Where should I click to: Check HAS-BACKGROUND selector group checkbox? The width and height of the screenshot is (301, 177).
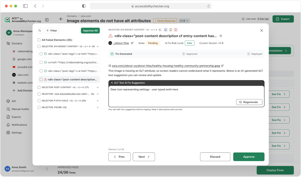pos(39,94)
